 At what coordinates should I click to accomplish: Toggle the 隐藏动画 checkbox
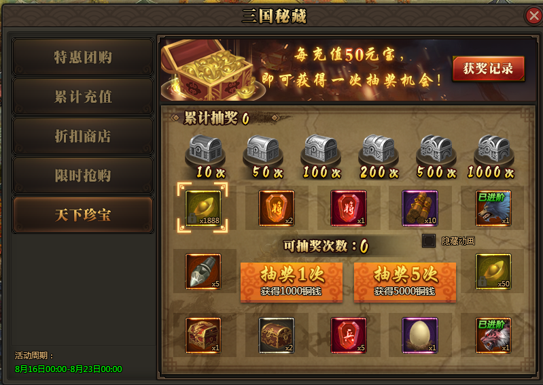coord(429,241)
